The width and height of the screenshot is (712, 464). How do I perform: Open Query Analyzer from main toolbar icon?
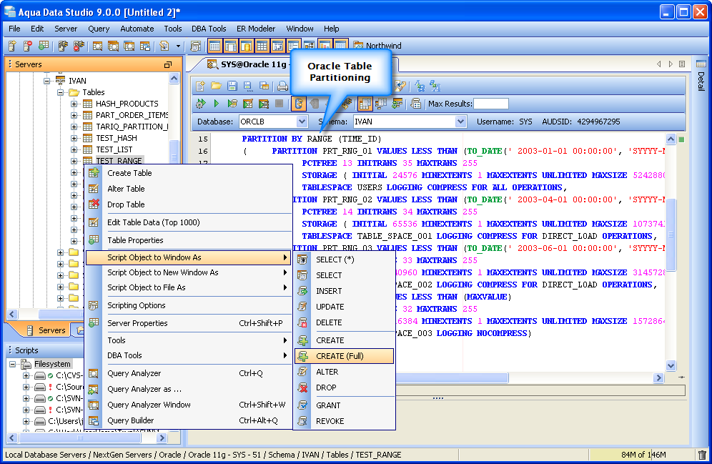97,46
